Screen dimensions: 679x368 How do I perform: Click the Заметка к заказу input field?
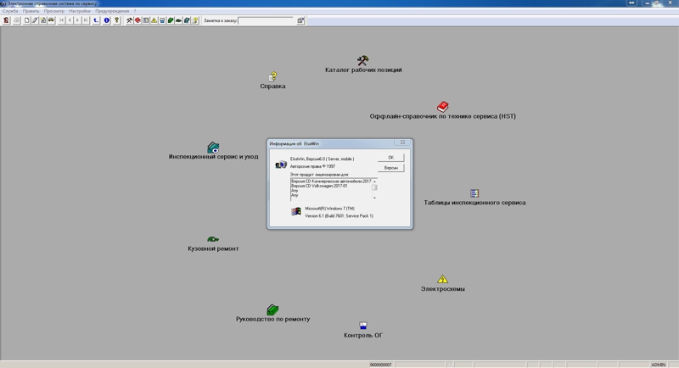click(266, 20)
